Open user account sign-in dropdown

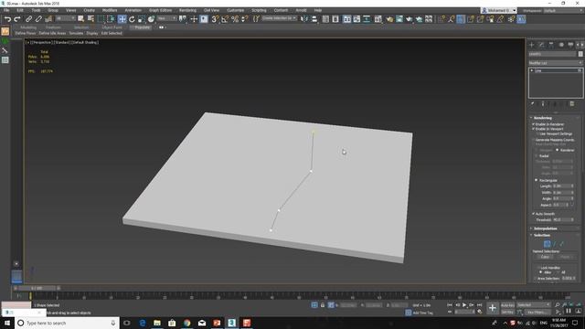[x=499, y=10]
